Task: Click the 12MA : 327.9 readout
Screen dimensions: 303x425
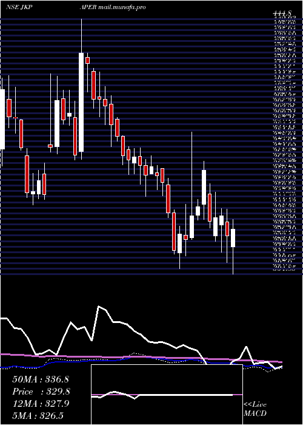Action: pyautogui.click(x=41, y=404)
